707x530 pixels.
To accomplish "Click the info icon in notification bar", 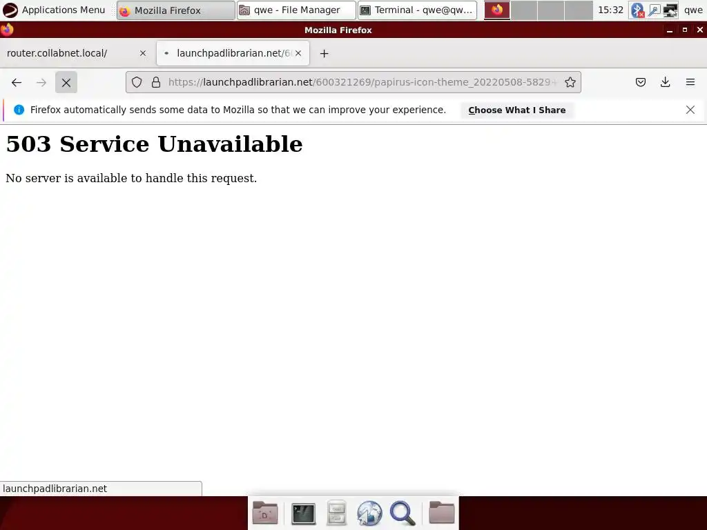I will 19,110.
